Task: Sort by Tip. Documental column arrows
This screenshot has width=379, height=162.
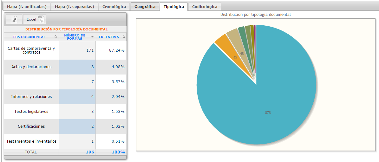Action: [x=56, y=37]
